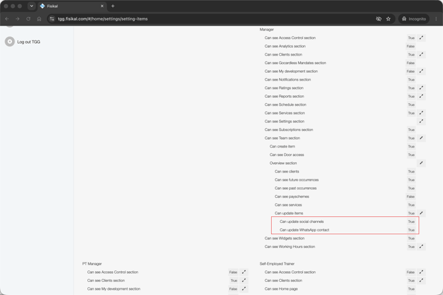
Task: Collapse the Can see Team section row
Action: click(x=421, y=138)
